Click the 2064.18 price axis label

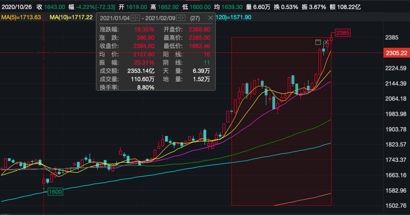coord(396,99)
